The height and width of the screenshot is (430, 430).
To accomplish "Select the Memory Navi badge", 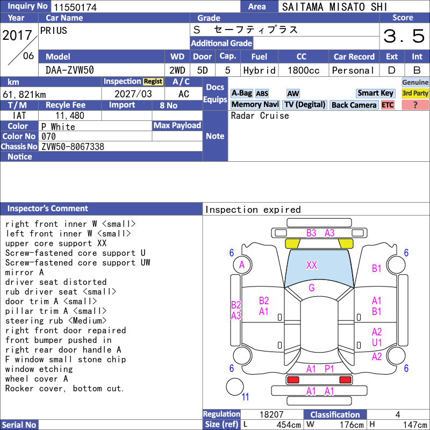I will point(255,105).
